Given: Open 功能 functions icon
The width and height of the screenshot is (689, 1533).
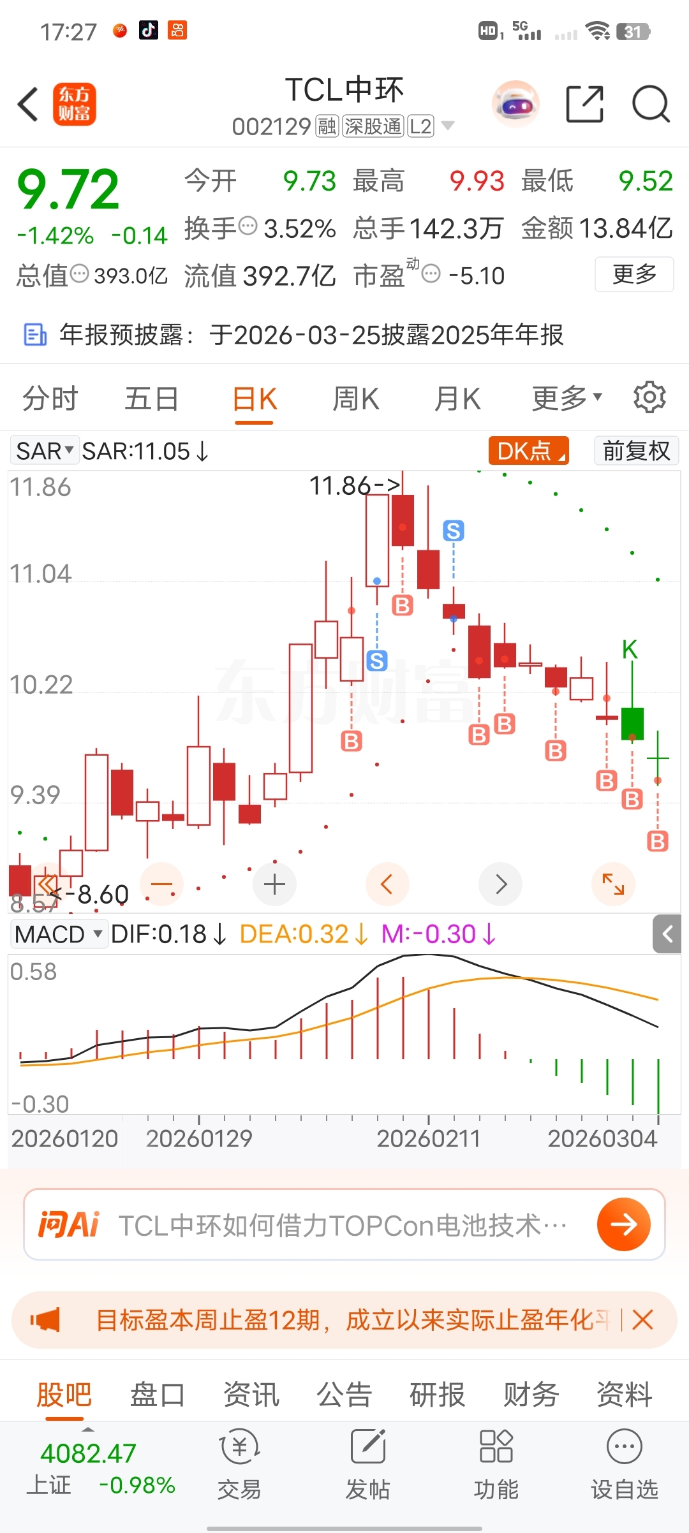Looking at the screenshot, I should pyautogui.click(x=496, y=1464).
